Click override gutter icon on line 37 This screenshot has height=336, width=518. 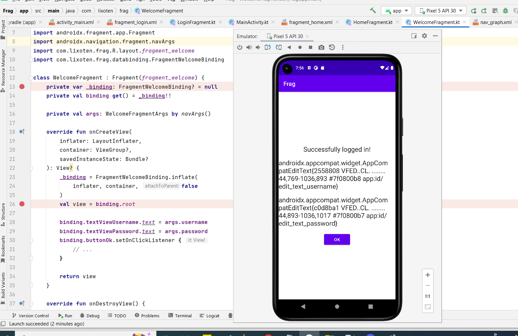click(x=22, y=303)
